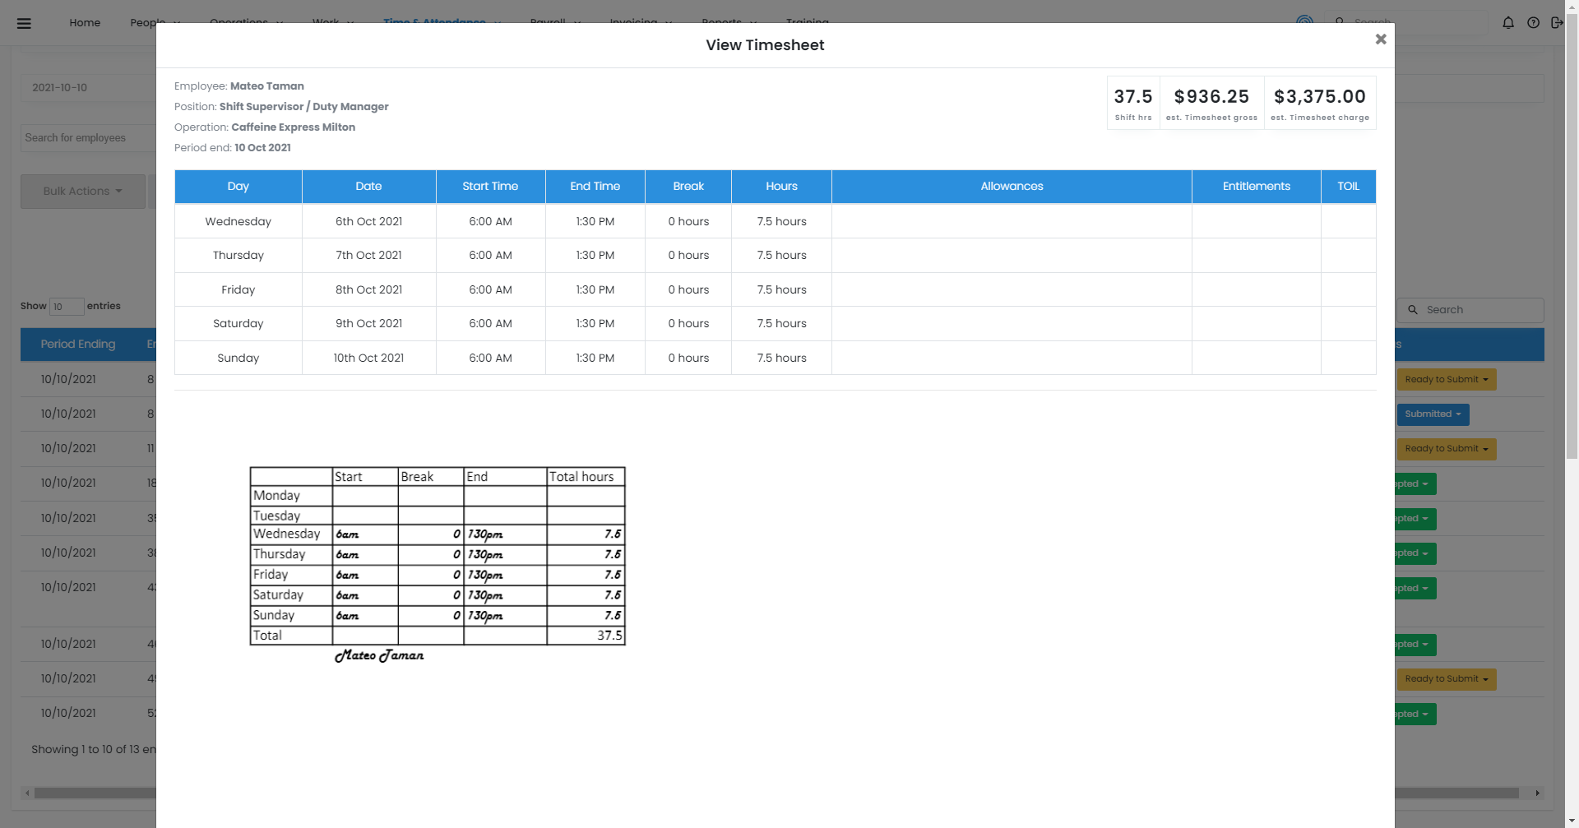Go to the Home menu item
Viewport: 1579px width, 828px height.
(85, 23)
